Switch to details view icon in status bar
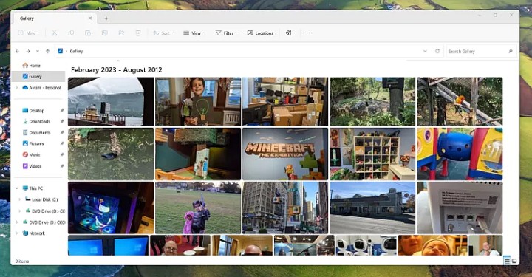 [507, 261]
